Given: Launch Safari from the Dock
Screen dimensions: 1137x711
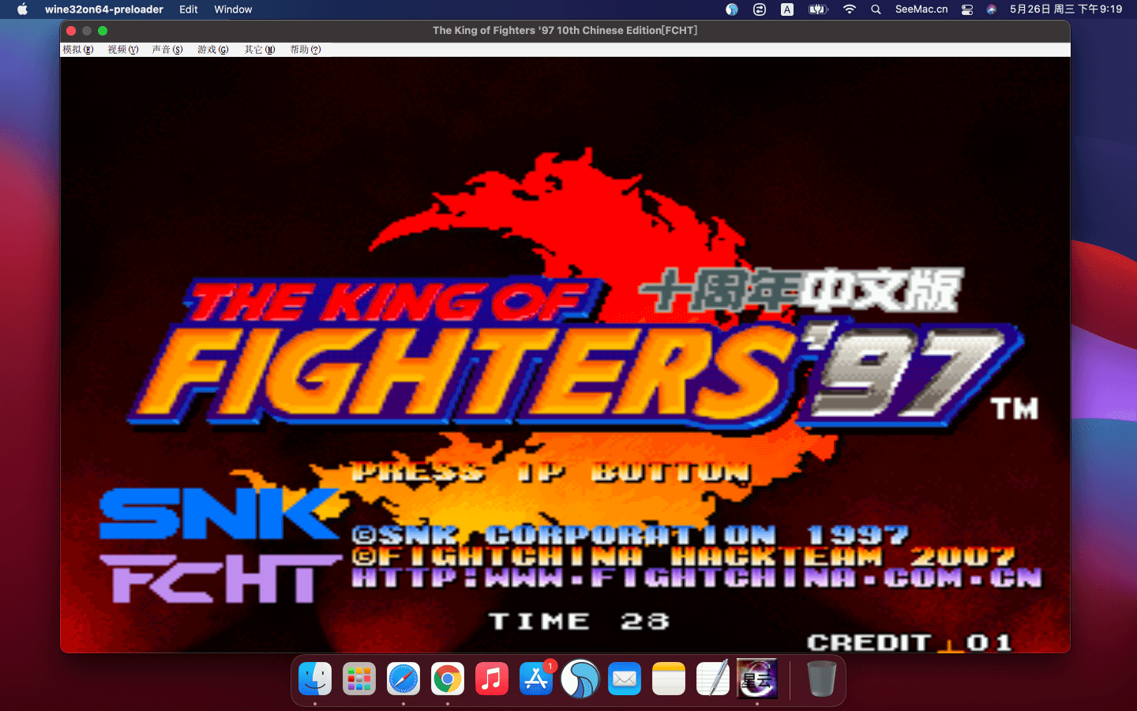Looking at the screenshot, I should pos(403,679).
